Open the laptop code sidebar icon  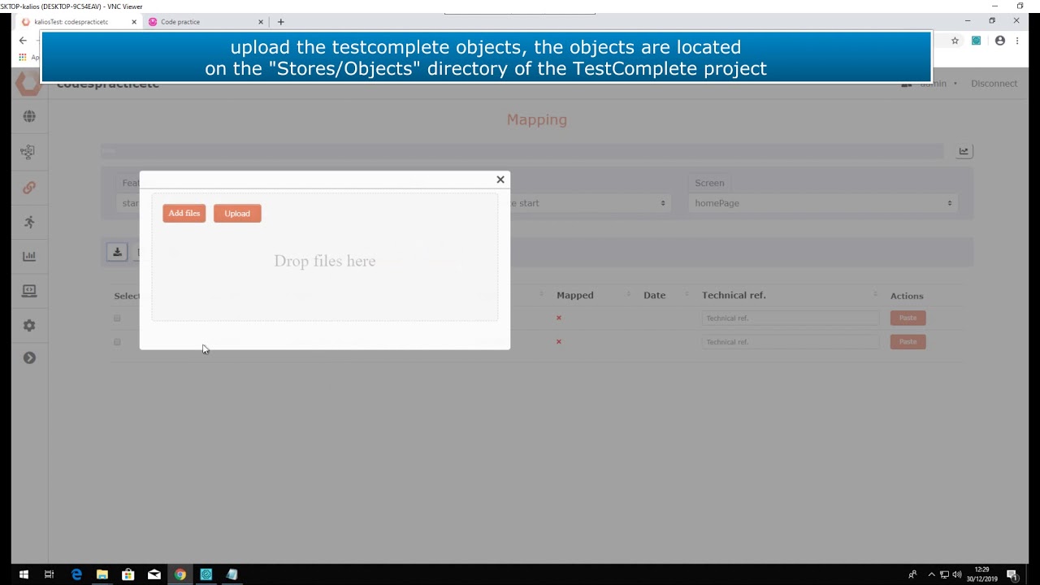[29, 291]
